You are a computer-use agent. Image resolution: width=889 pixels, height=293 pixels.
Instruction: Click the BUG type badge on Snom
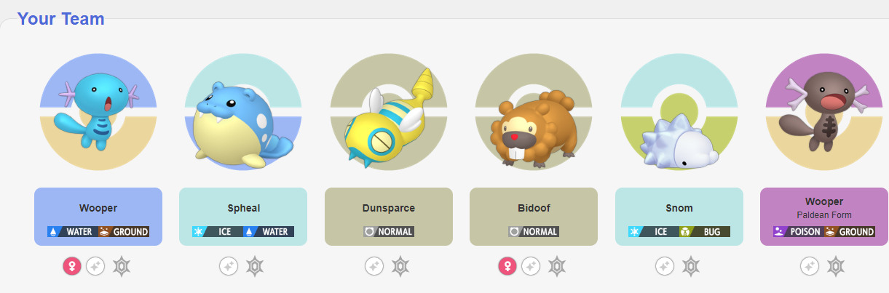pyautogui.click(x=705, y=232)
